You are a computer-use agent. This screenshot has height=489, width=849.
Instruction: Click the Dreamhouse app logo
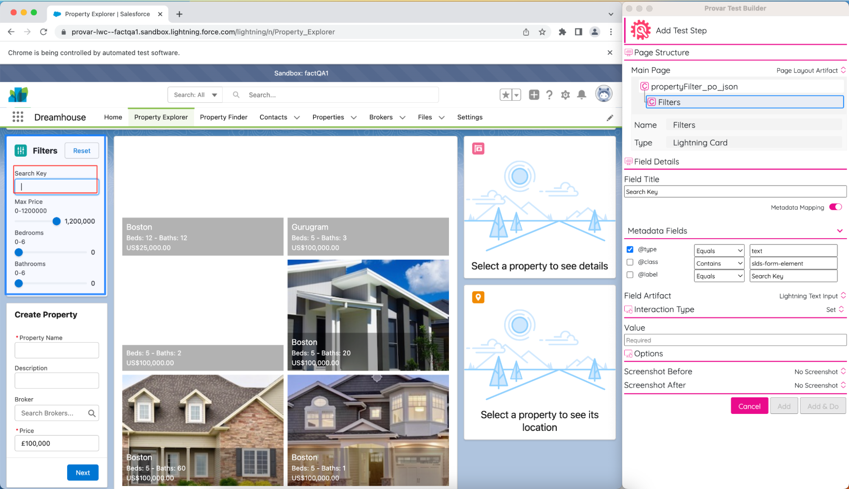click(18, 95)
